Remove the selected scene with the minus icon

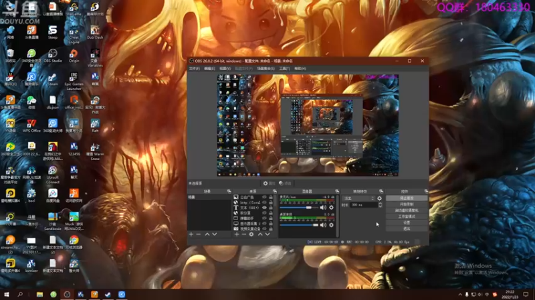point(199,234)
